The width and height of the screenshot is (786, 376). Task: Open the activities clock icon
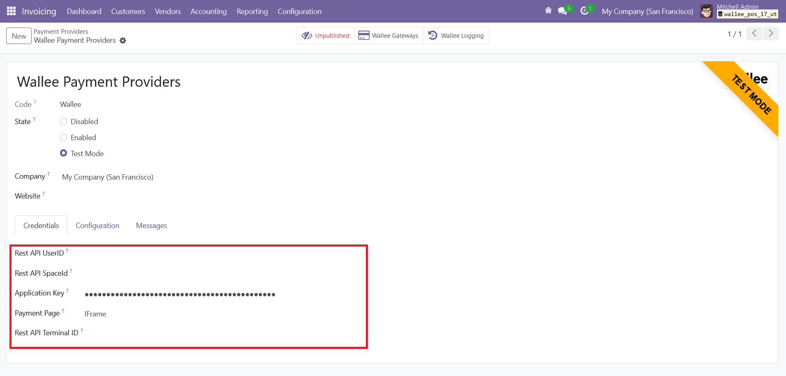[584, 11]
